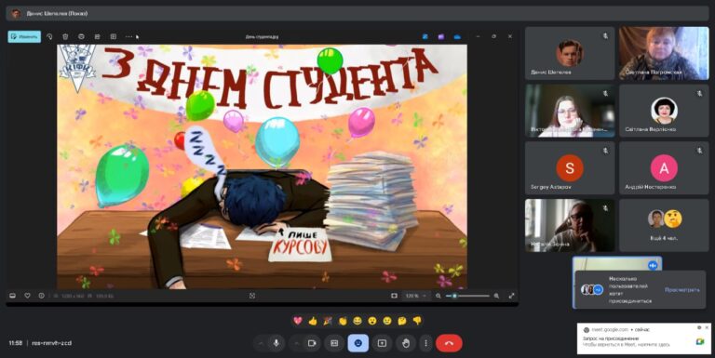Select the Наталія video tile with glasses
Viewport: 715px width, 358px height.
pyautogui.click(x=570, y=225)
